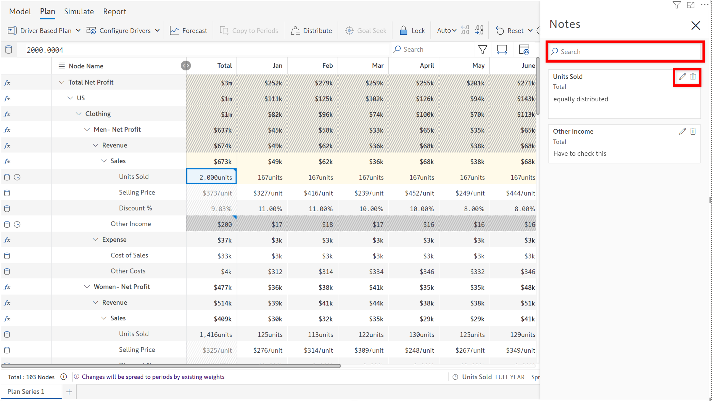
Task: Open the Report tab
Action: [114, 12]
